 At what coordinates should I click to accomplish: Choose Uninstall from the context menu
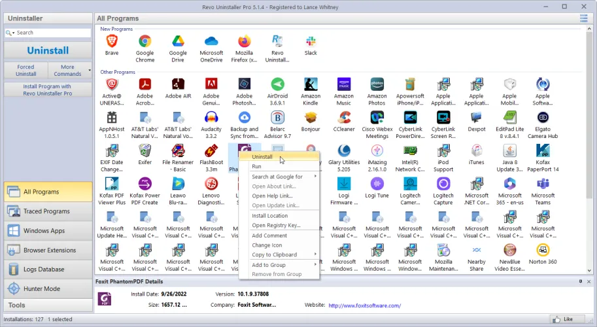point(263,157)
